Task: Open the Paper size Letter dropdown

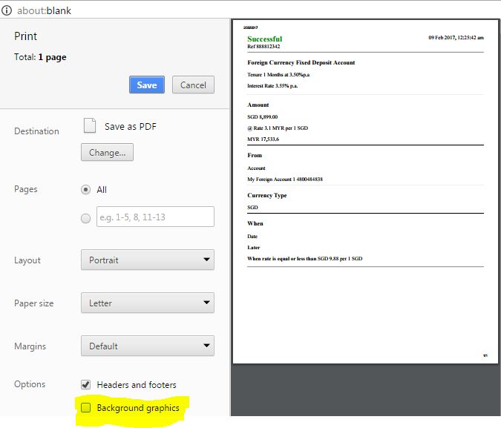Action: (147, 303)
